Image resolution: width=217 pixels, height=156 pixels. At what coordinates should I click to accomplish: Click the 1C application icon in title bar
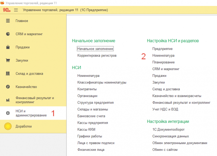point(2,3)
